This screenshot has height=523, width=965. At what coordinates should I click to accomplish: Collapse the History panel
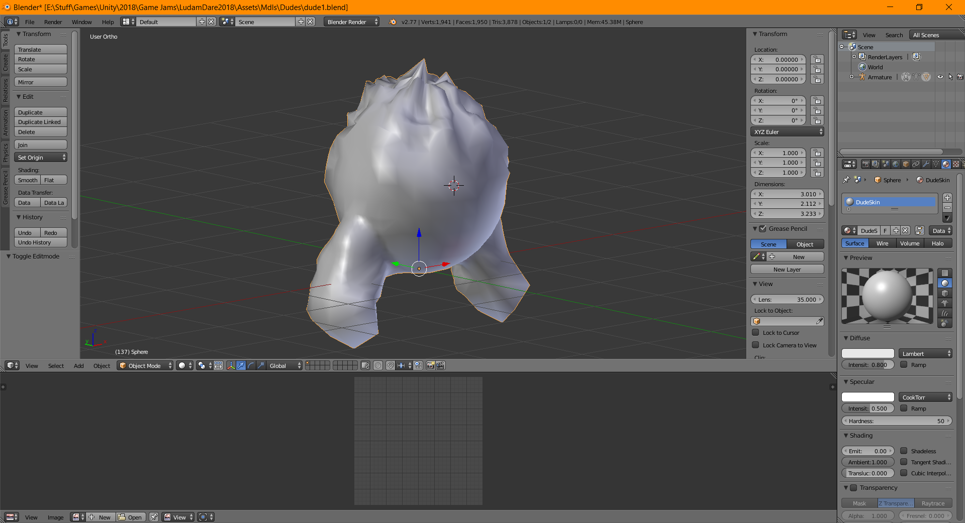[19, 217]
